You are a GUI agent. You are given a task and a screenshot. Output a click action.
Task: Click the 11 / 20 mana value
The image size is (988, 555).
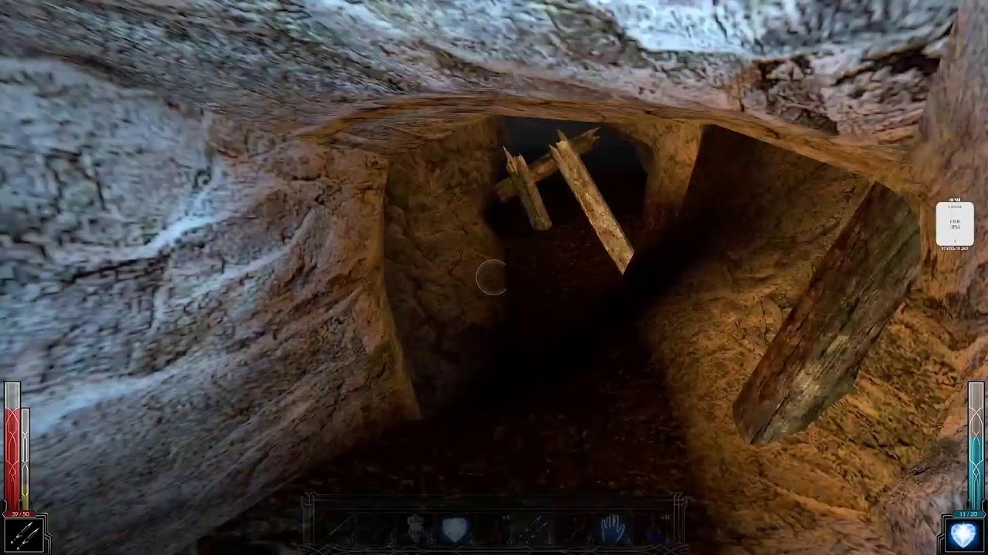pyautogui.click(x=966, y=513)
